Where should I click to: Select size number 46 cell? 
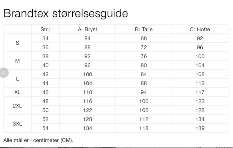tap(45, 92)
